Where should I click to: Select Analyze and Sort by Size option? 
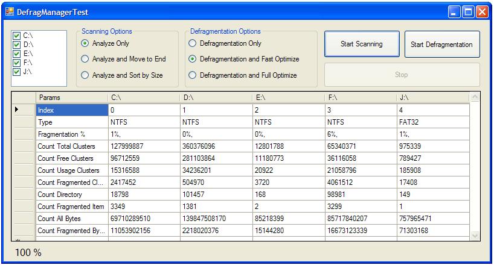click(x=85, y=75)
